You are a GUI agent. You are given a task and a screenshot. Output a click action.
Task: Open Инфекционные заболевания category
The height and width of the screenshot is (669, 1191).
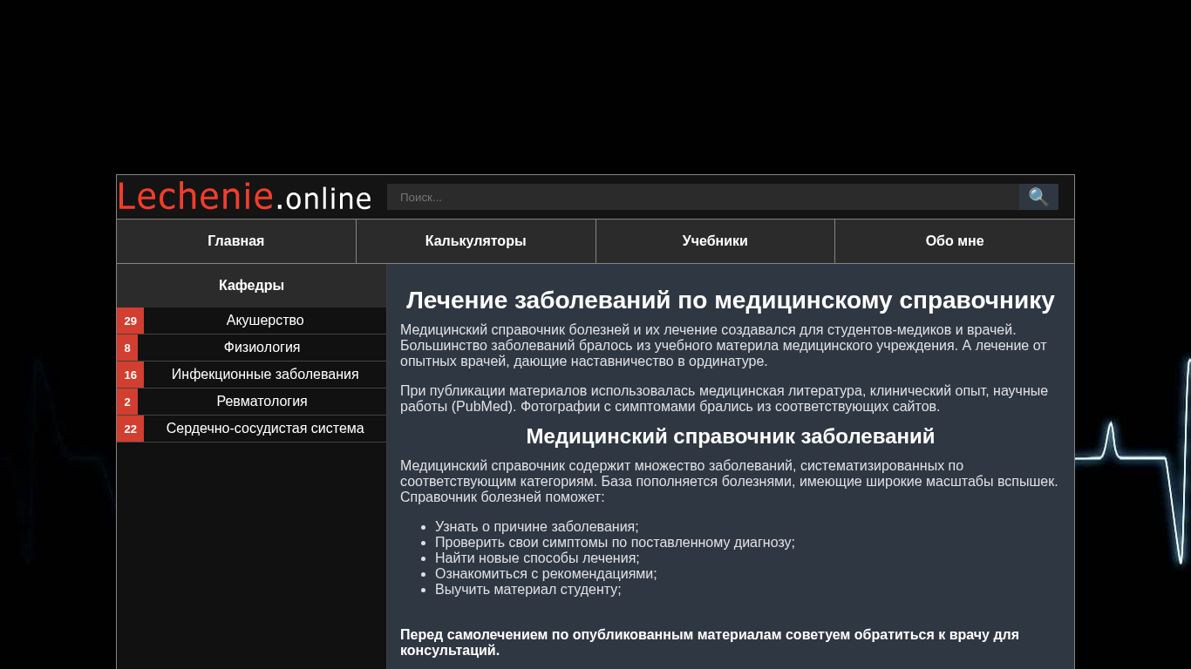(x=265, y=375)
